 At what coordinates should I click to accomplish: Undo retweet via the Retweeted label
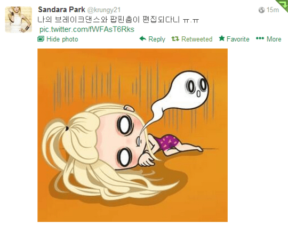[x=197, y=39]
